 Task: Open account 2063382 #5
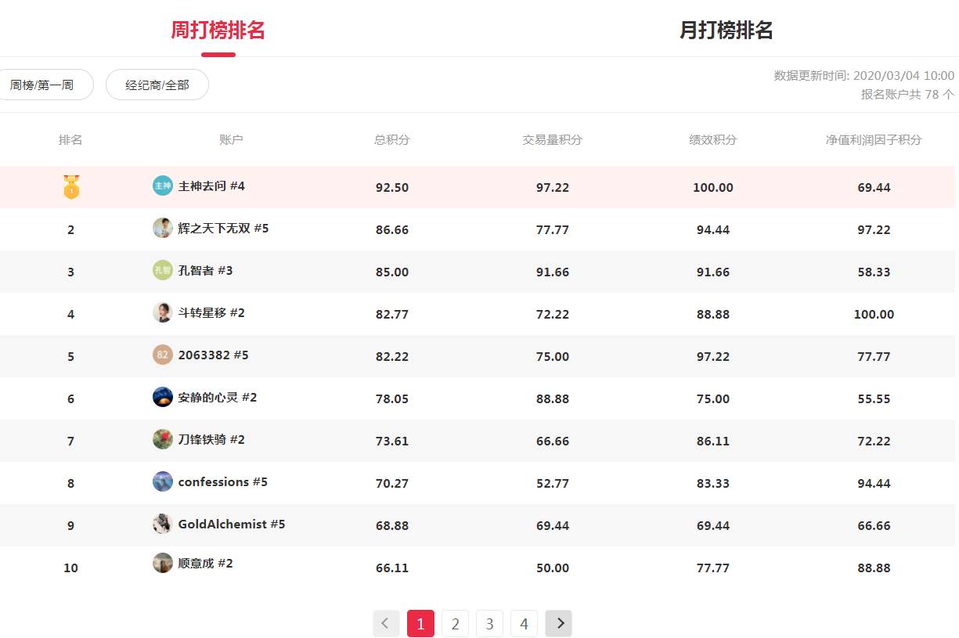[213, 355]
